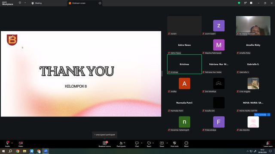Click the Zoom Workplace logo

(8, 3)
